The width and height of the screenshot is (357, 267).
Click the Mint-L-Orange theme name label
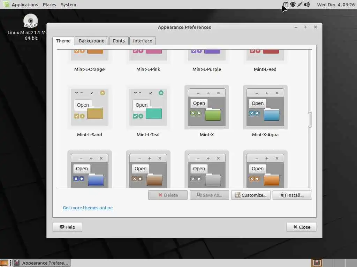click(x=90, y=69)
